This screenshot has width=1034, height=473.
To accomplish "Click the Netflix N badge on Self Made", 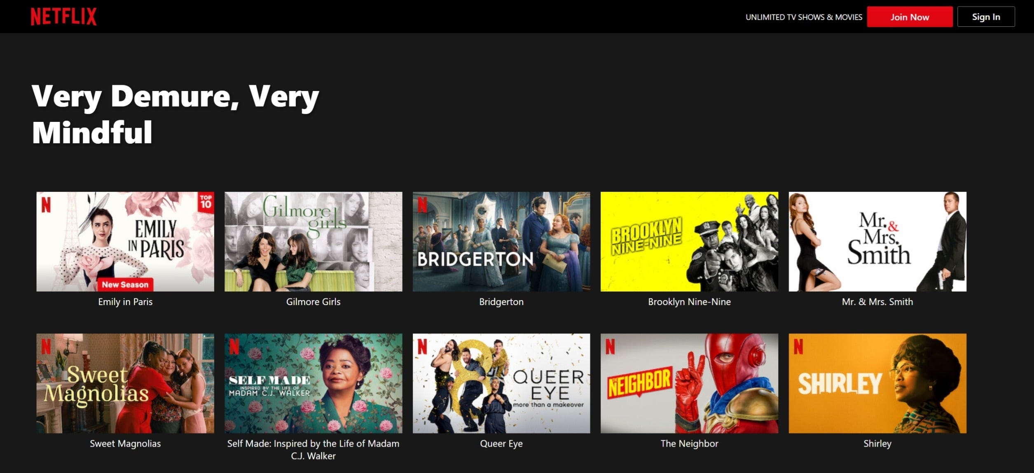I will (x=234, y=346).
